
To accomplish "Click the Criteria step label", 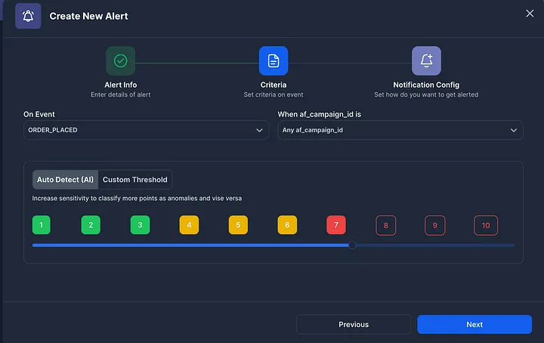I will [x=274, y=85].
